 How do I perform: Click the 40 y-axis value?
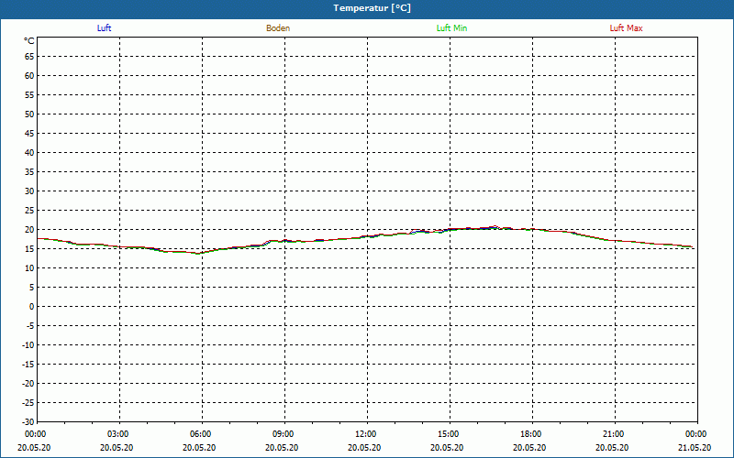click(29, 153)
